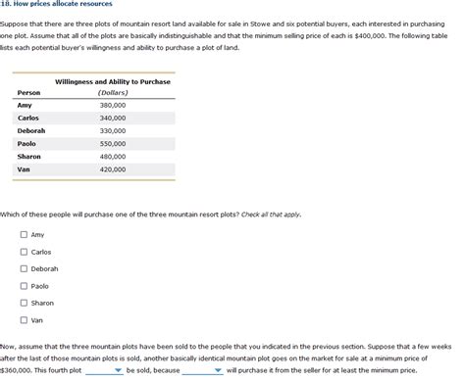Screen dimensions: 465x380
Task: Open the 'This fourth plot' dropdown
Action: pos(104,370)
